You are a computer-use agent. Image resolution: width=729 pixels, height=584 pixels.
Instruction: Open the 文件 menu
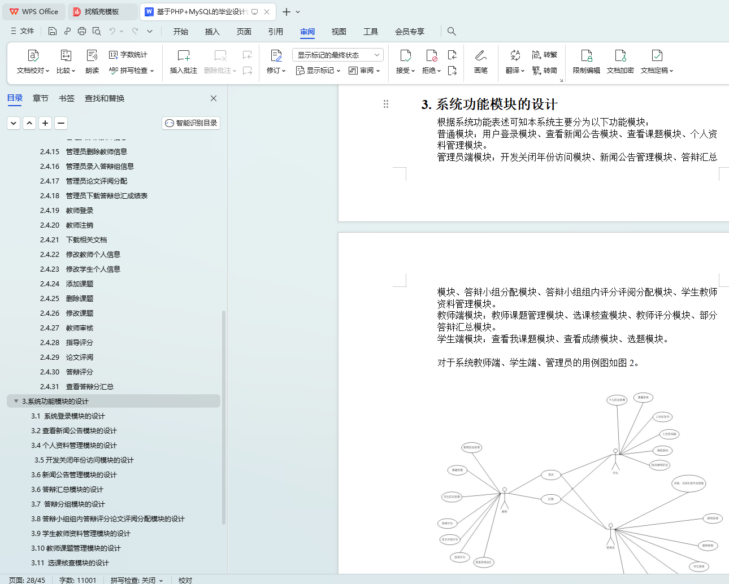pos(23,31)
